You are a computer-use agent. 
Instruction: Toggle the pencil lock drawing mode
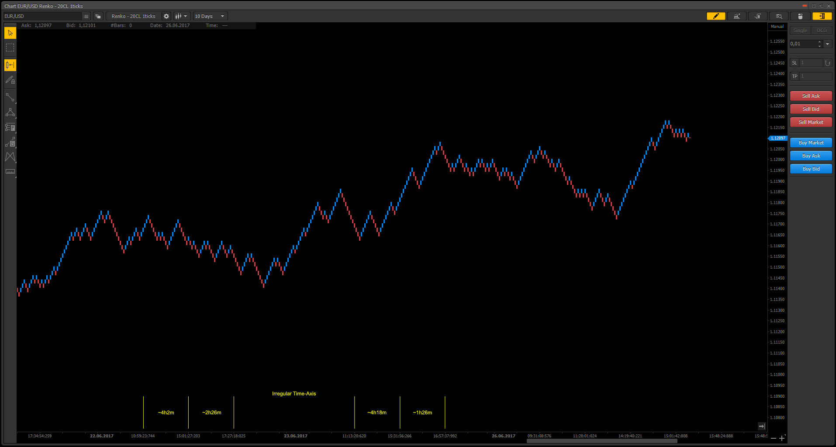tap(10, 80)
